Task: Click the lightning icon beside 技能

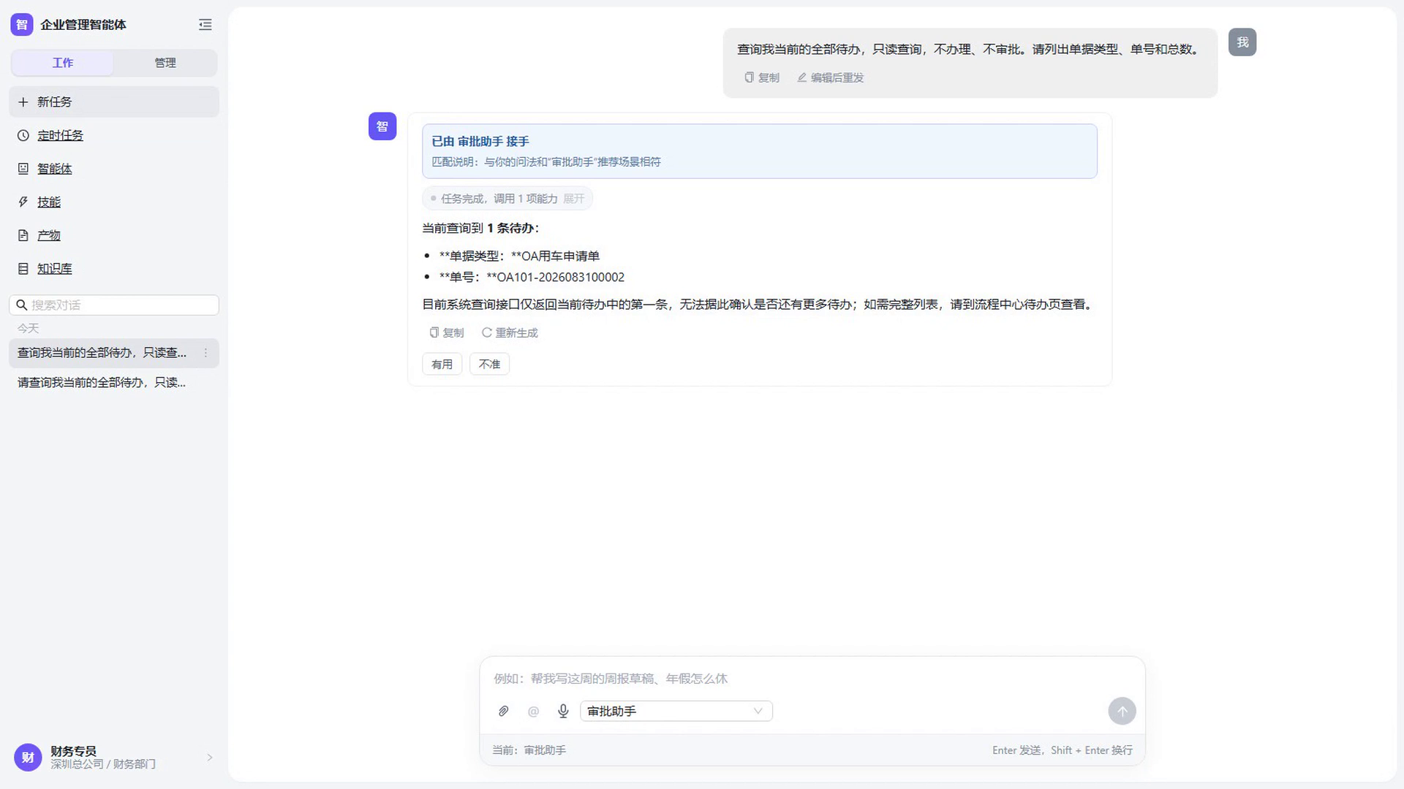Action: 23,202
